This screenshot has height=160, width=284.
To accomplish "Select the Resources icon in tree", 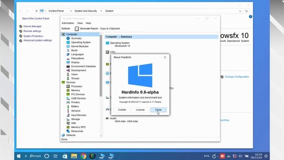I will (x=68, y=131).
